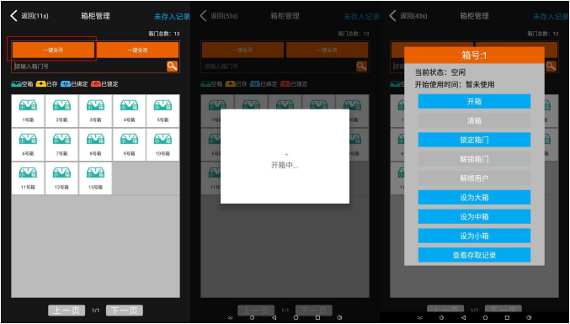The width and height of the screenshot is (570, 324).
Task: Click the green 空箱 legend icon in left screen
Action: click(x=16, y=84)
